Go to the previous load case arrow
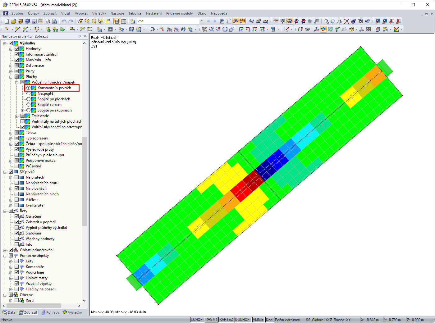The width and height of the screenshot is (435, 323). coord(208,21)
